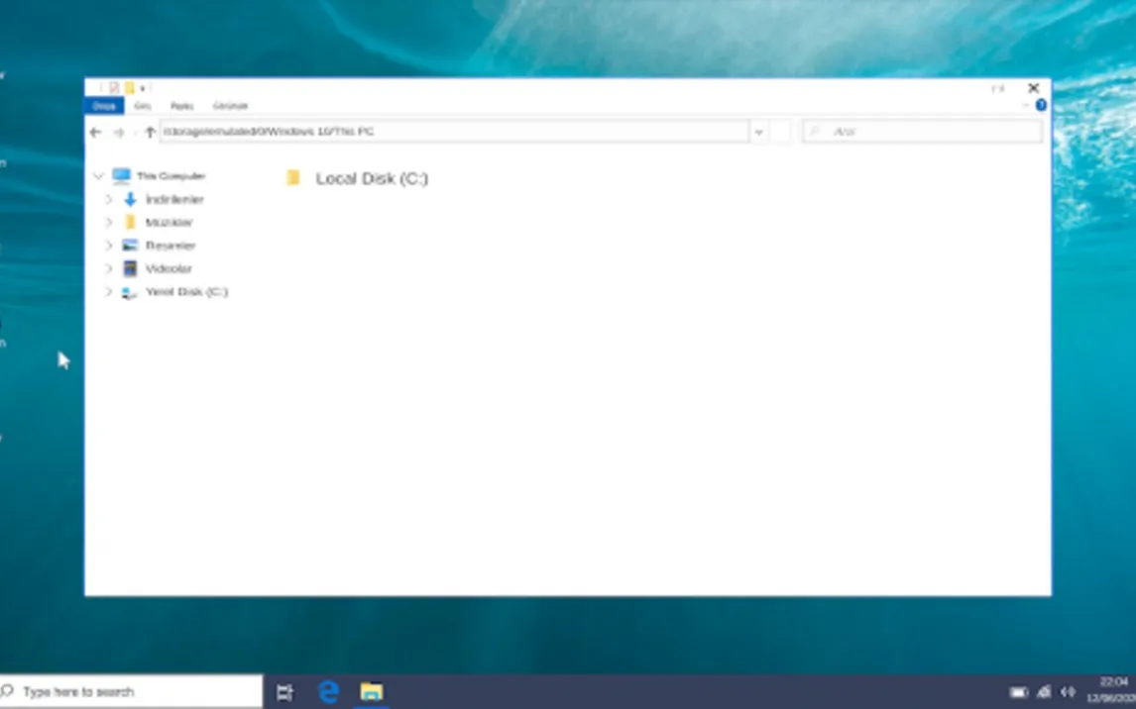Open the blue Help icon
This screenshot has height=709, width=1136.
click(x=1041, y=105)
